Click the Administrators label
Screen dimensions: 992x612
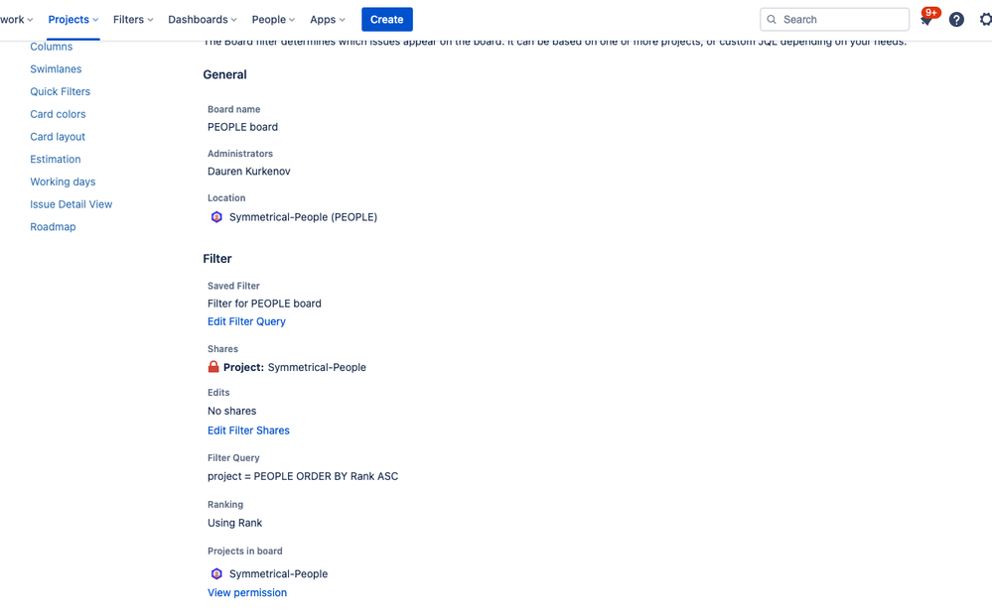240,154
